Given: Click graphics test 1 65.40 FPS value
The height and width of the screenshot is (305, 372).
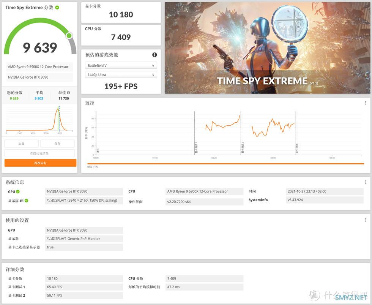Looking at the screenshot, I should tap(84, 287).
